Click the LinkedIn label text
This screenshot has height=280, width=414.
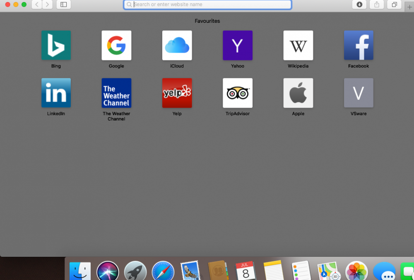coord(56,113)
